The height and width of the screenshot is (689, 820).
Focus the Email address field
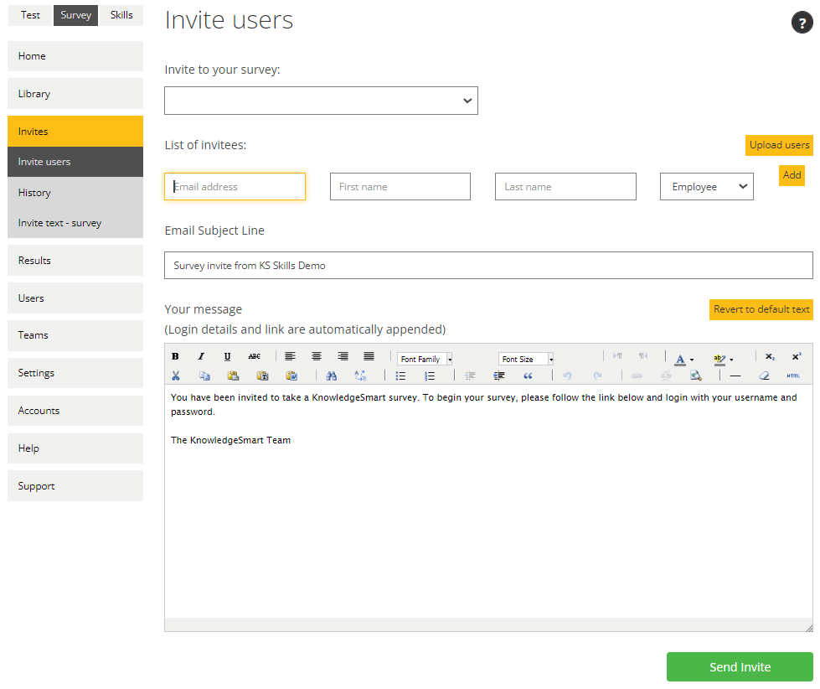click(x=235, y=187)
